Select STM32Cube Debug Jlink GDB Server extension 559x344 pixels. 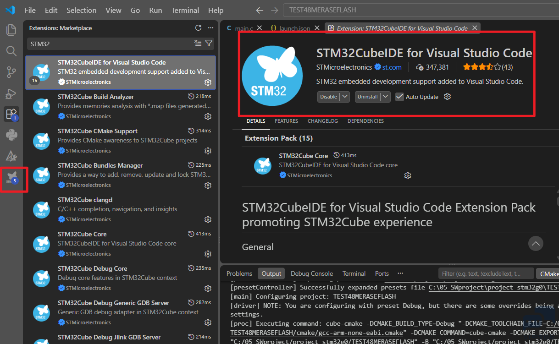point(120,337)
